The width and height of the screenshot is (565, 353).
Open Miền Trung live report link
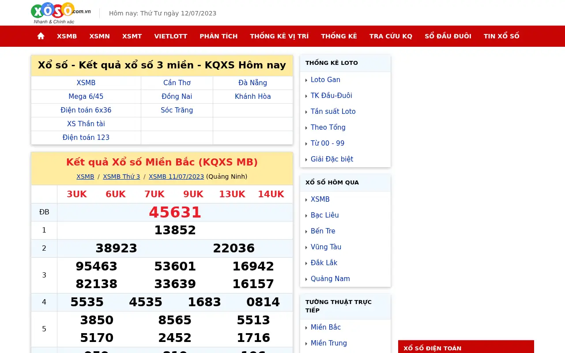pos(329,343)
